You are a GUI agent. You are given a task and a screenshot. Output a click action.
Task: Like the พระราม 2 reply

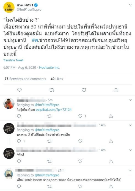click(x=80, y=141)
